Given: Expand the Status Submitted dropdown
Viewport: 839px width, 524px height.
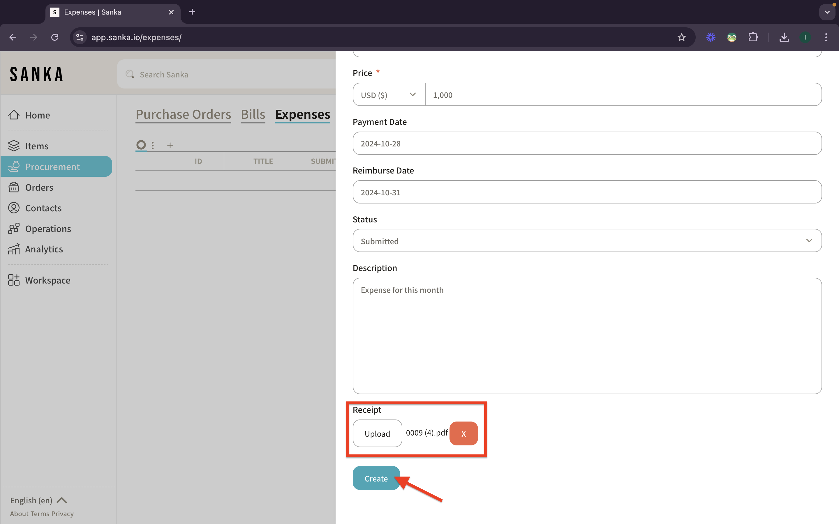Looking at the screenshot, I should pyautogui.click(x=587, y=240).
